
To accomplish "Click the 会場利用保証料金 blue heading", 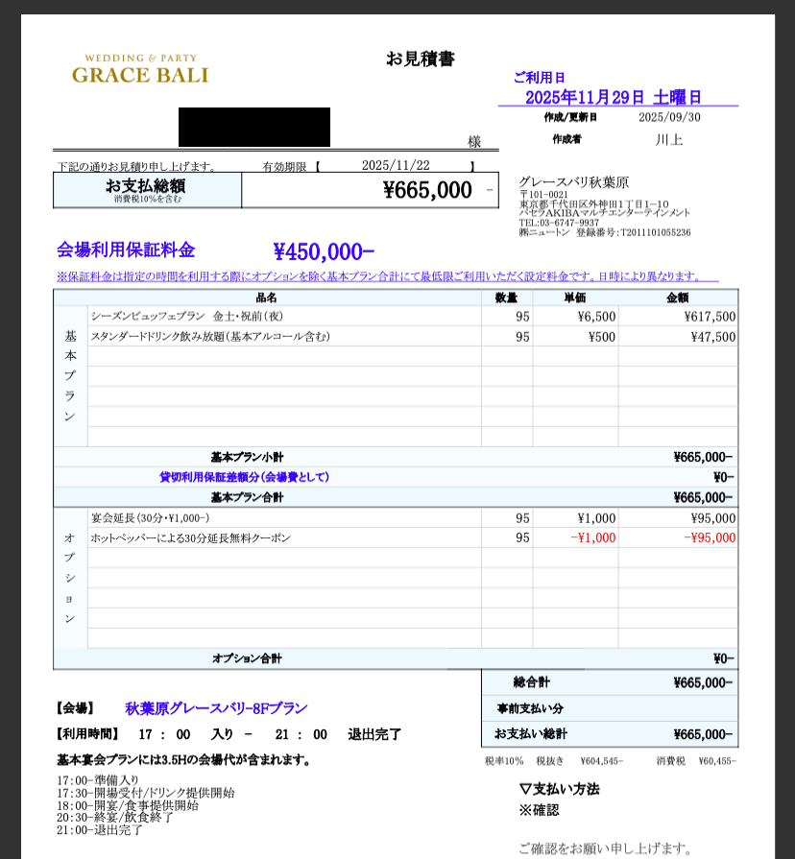I will pyautogui.click(x=126, y=251).
